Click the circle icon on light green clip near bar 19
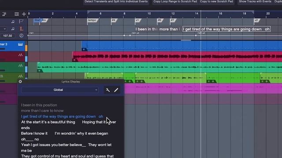This screenshot has height=158, width=282. (x=267, y=82)
